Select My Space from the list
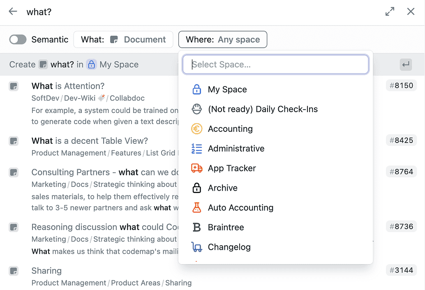The width and height of the screenshot is (425, 290). 227,90
